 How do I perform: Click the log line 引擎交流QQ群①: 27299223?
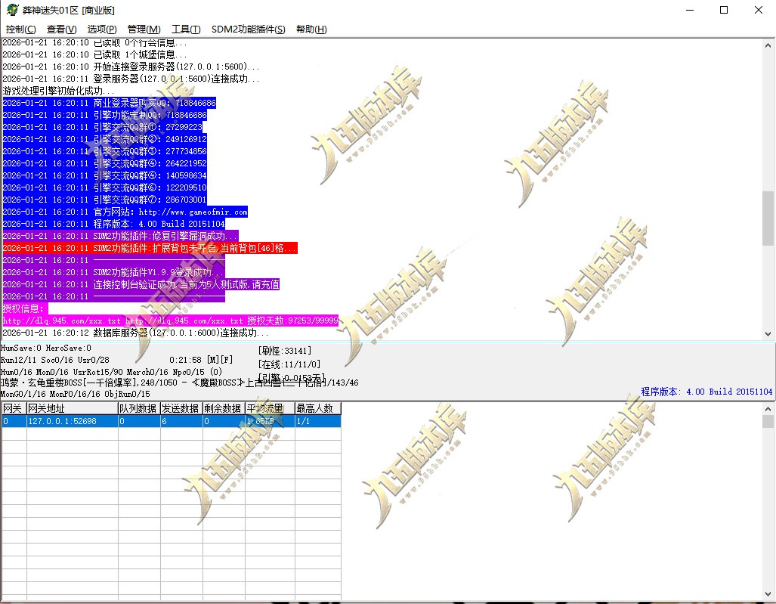[x=103, y=127]
